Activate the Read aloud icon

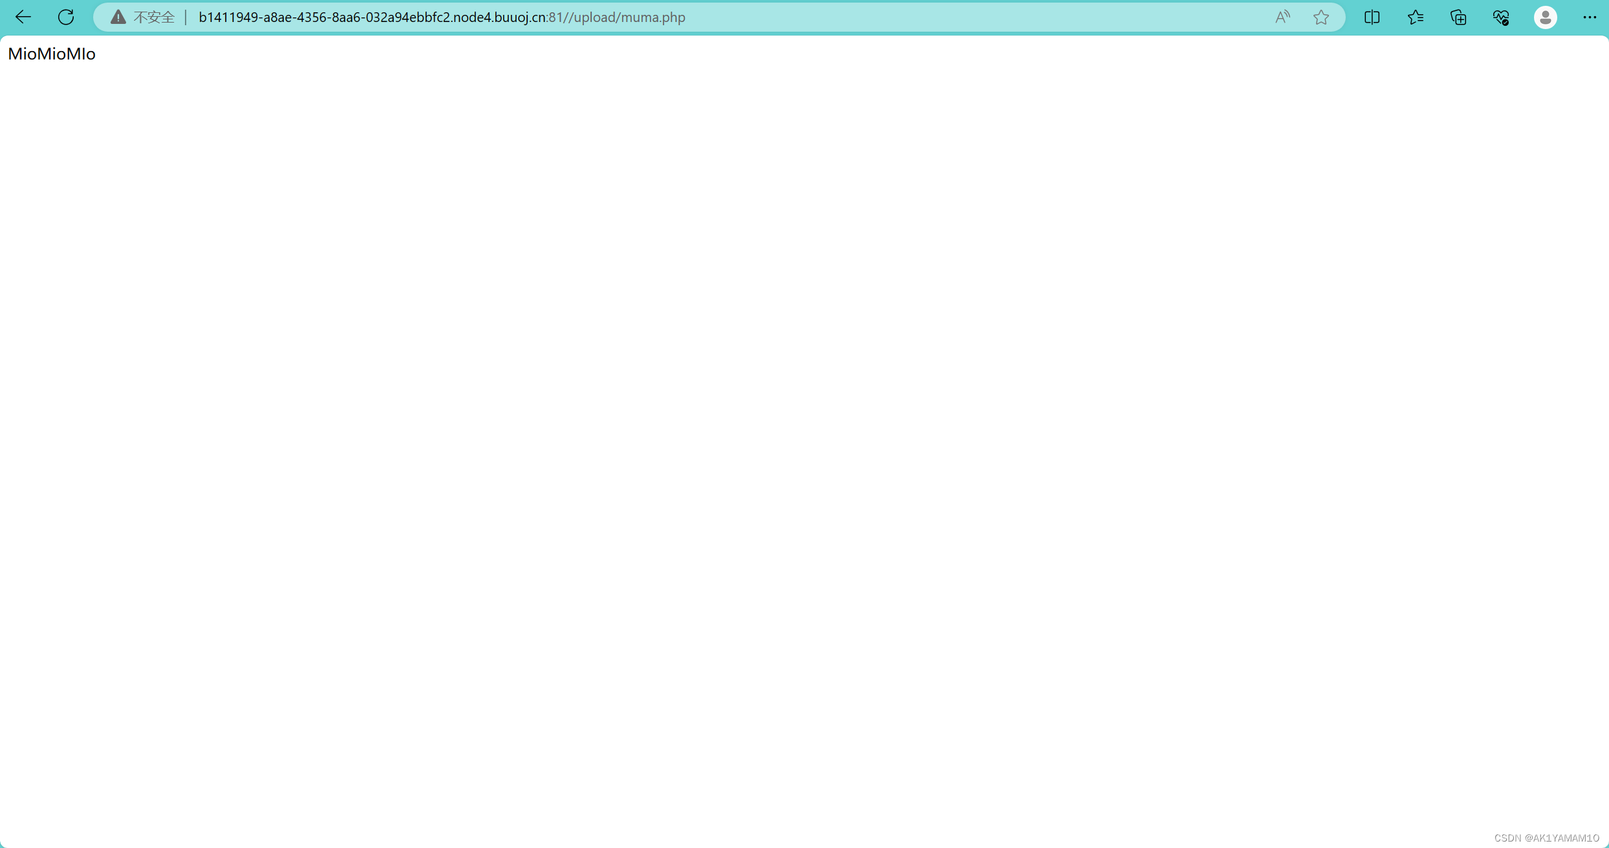click(x=1282, y=17)
